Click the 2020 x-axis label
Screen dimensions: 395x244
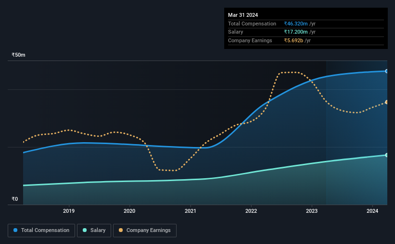(129, 211)
